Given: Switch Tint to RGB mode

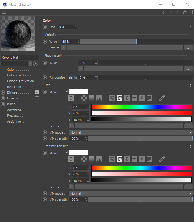Looking at the screenshot, I should click(112, 98).
